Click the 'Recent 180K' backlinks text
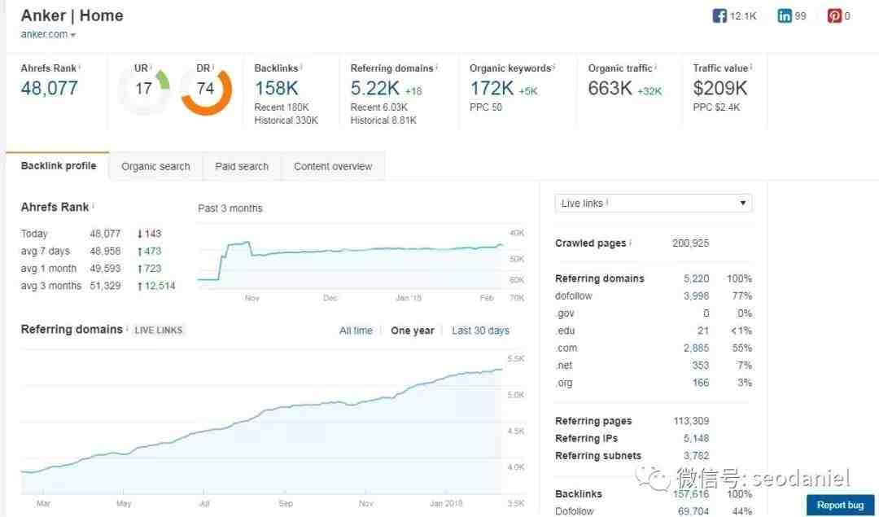 pyautogui.click(x=282, y=107)
